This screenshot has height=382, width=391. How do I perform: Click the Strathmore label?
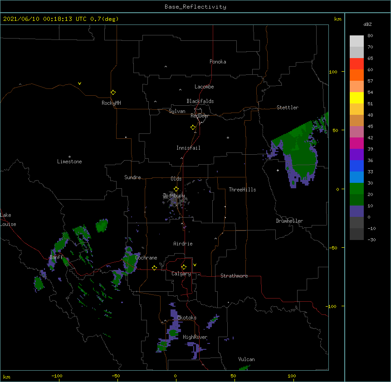[x=234, y=276]
